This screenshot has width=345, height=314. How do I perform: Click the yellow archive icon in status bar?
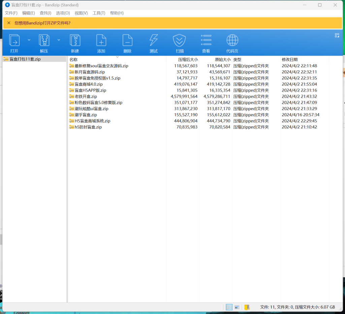pyautogui.click(x=247, y=307)
